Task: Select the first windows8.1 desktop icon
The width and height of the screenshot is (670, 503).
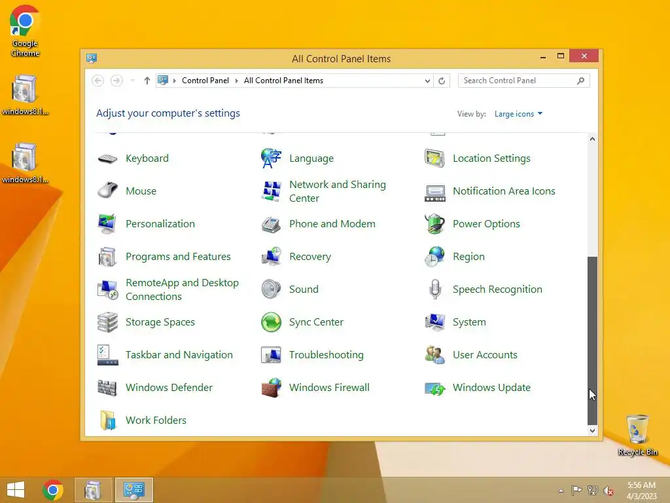Action: click(x=25, y=95)
